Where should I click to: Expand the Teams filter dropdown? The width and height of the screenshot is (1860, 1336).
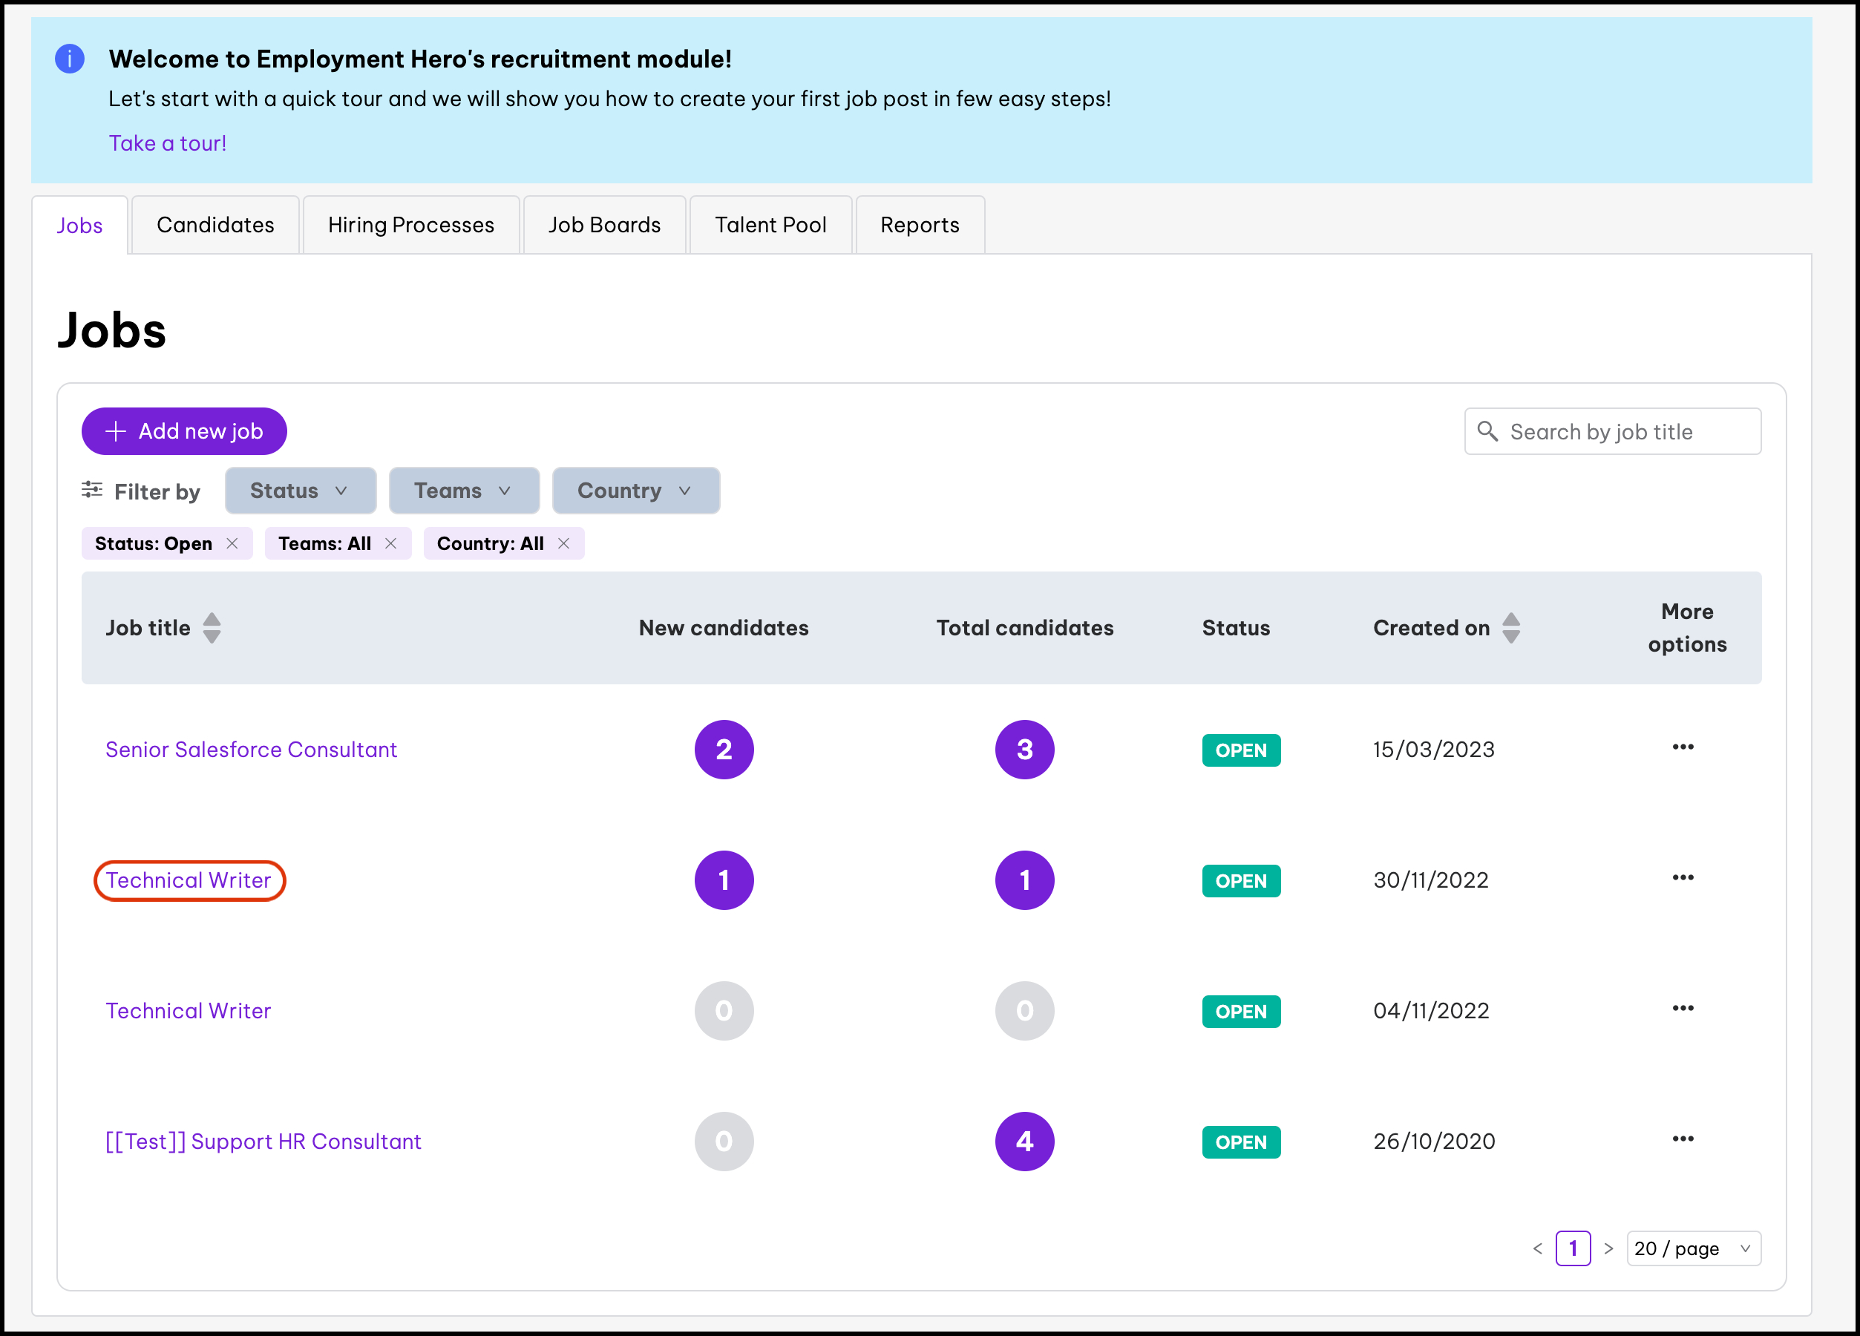pyautogui.click(x=463, y=491)
